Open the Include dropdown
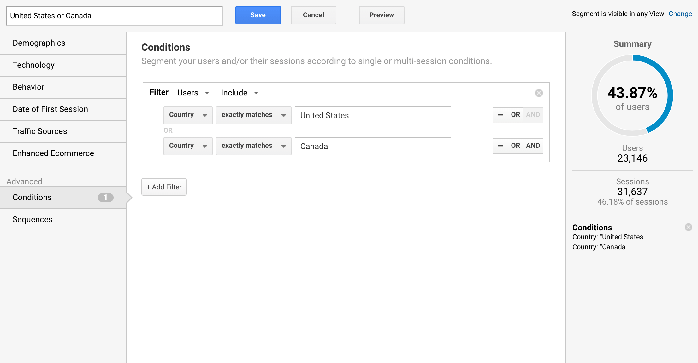 239,93
